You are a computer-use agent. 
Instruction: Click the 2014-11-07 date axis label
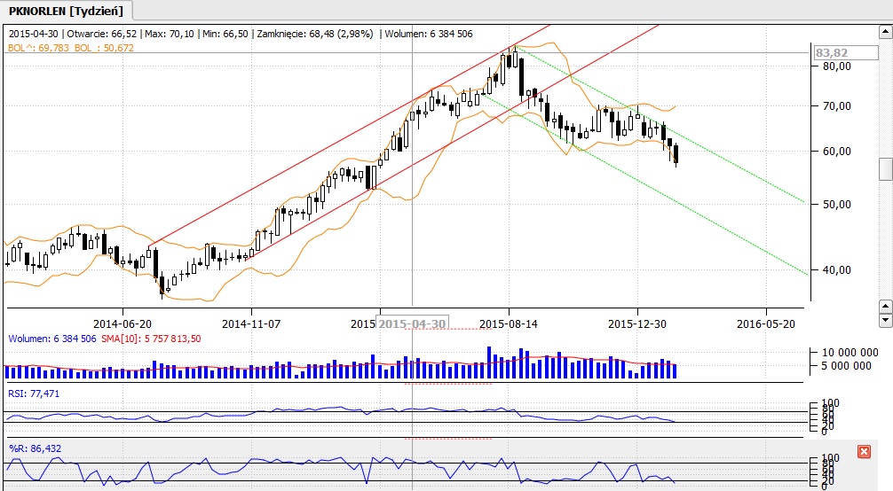point(251,323)
